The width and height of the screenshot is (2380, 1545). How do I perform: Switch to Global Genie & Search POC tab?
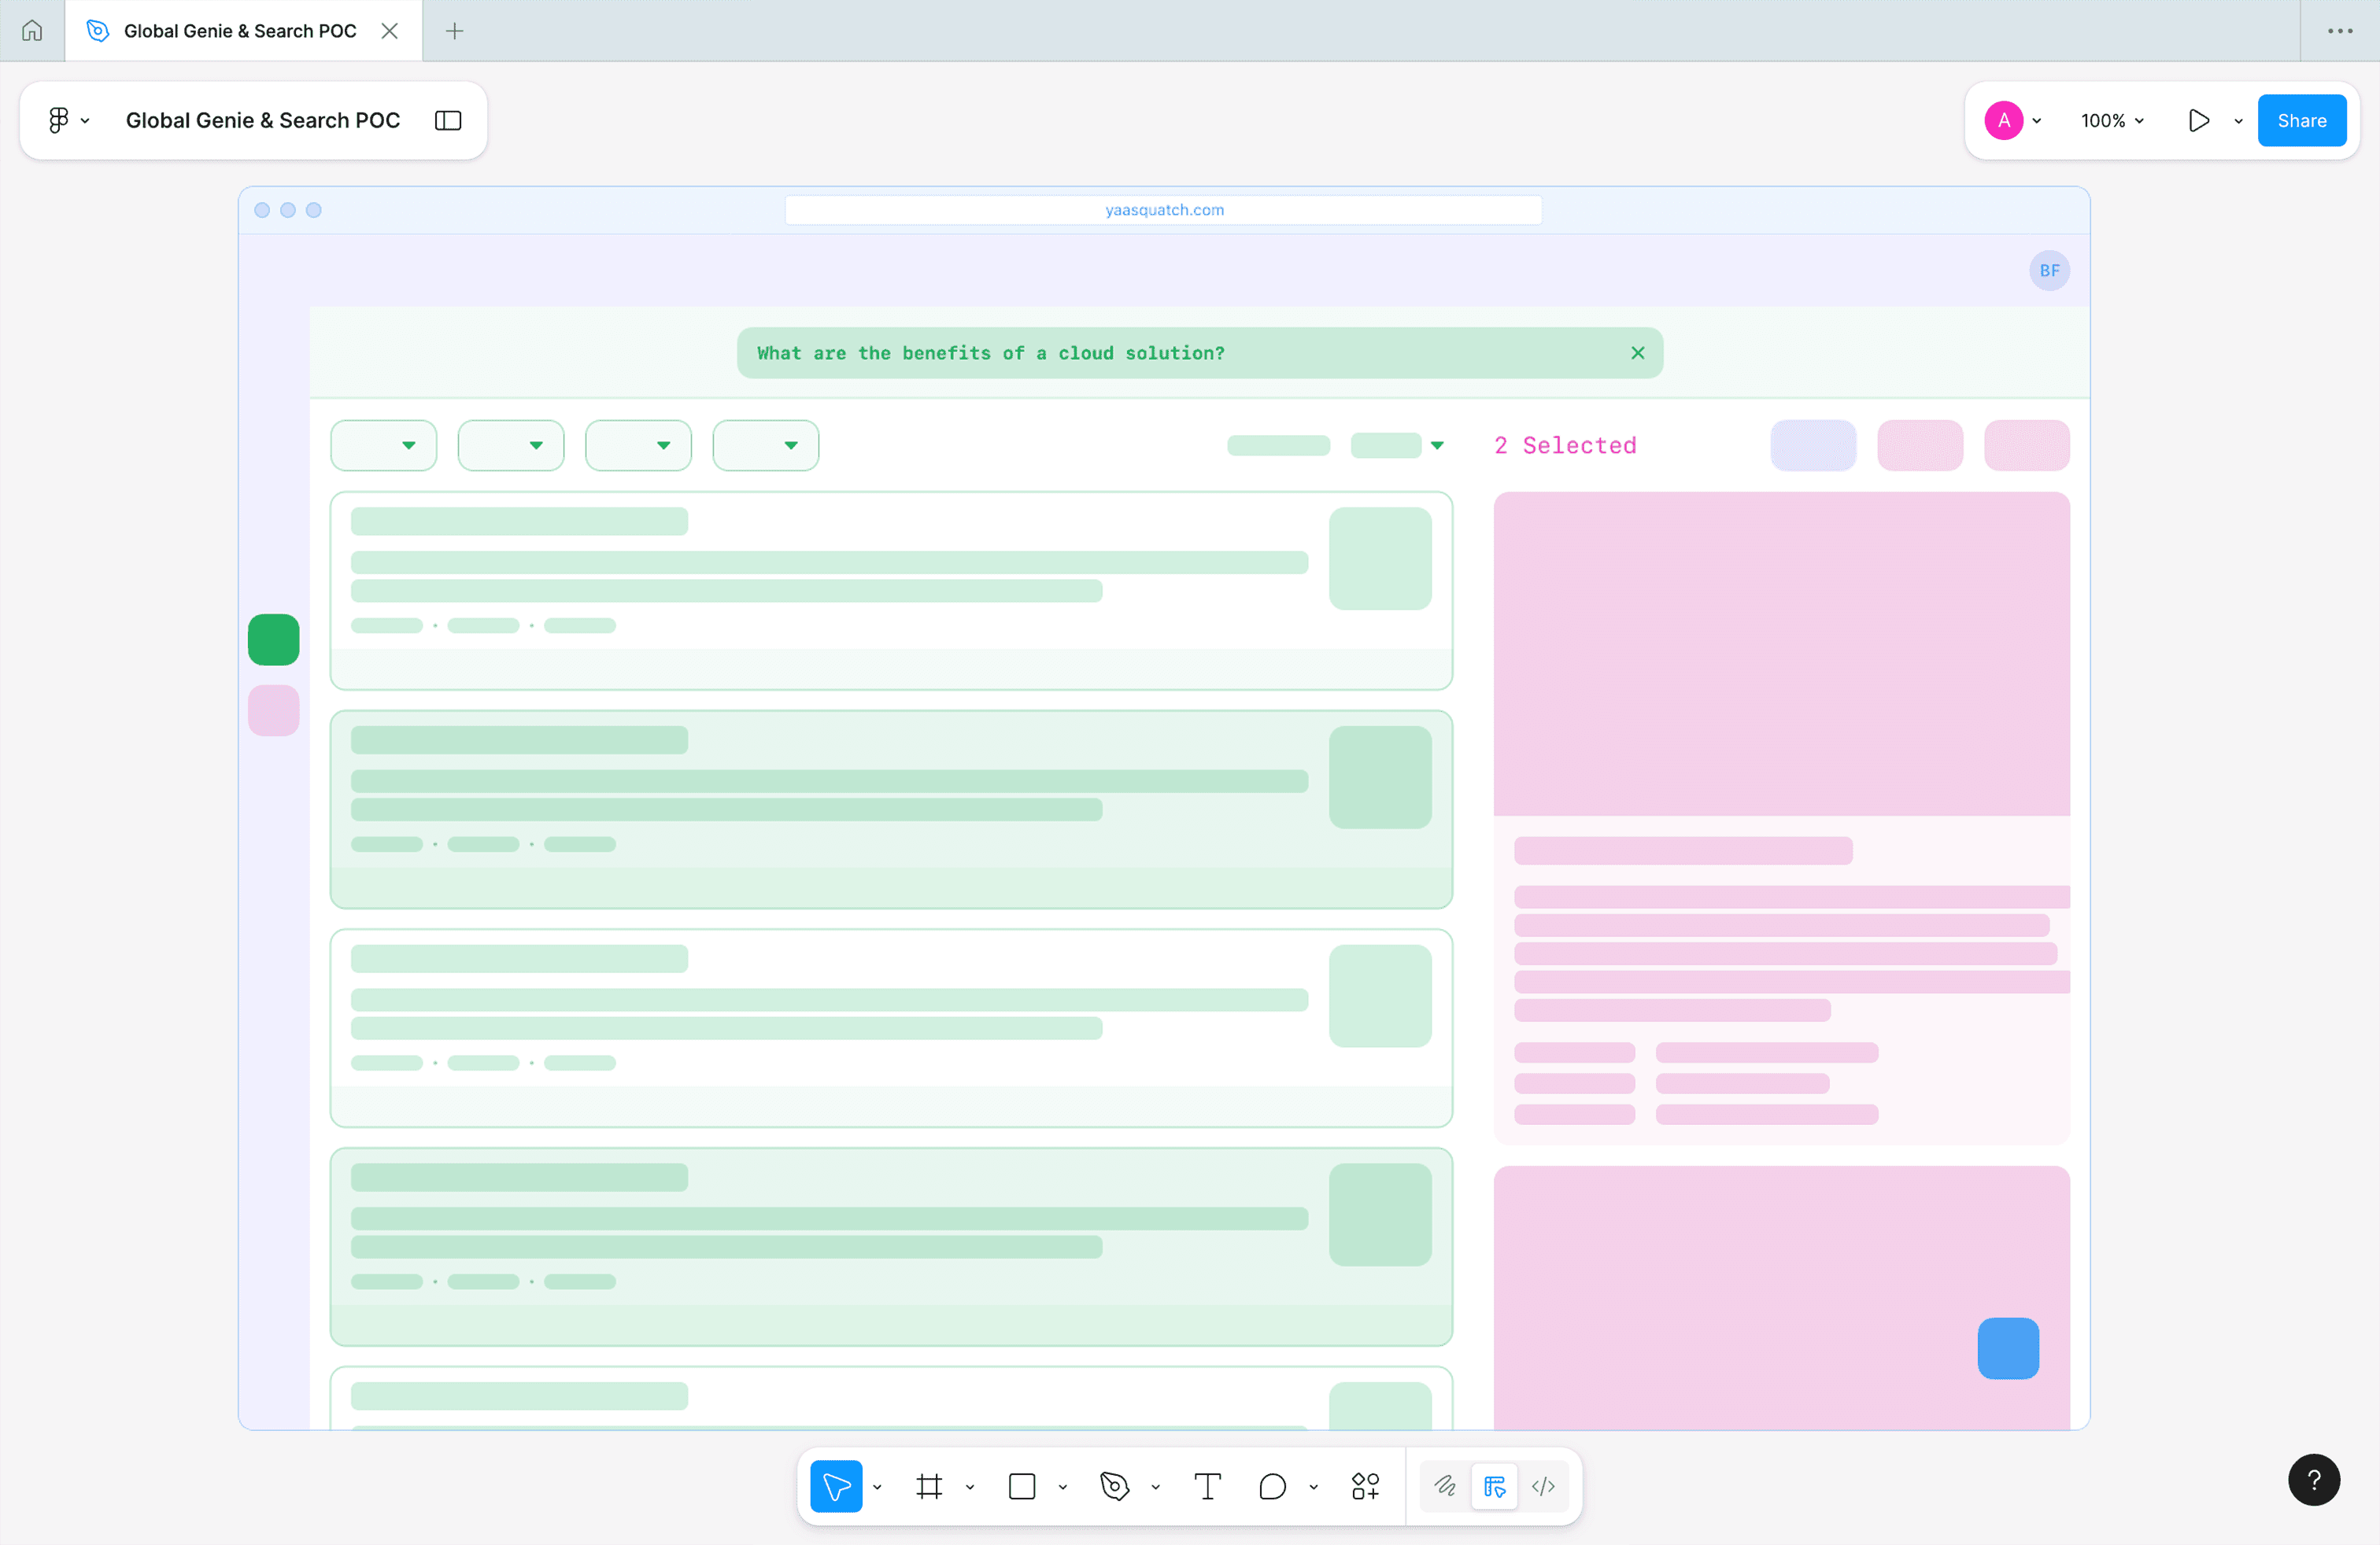240,31
